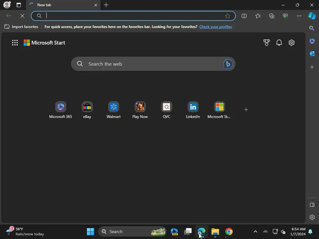Click the taskbar Search box
Viewport: 319px width, 239px height.
(132, 232)
